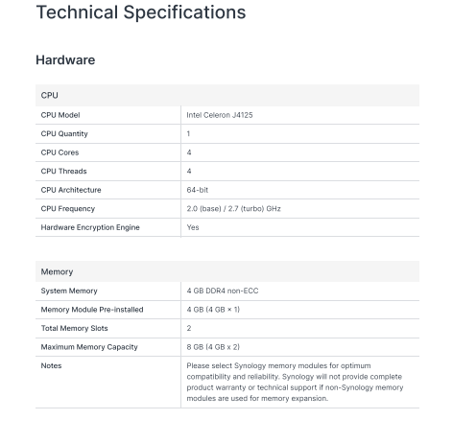Click the Notes paragraph about Synology memory

click(295, 382)
